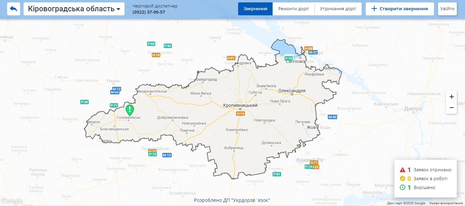This screenshot has width=465, height=206.
Task: Switch to the Звернення tab
Action: coord(256,9)
